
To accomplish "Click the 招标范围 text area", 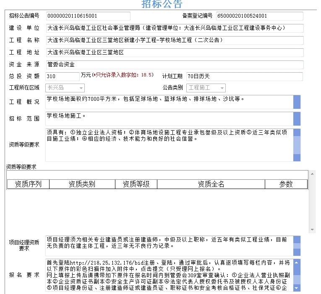I will [x=169, y=118].
